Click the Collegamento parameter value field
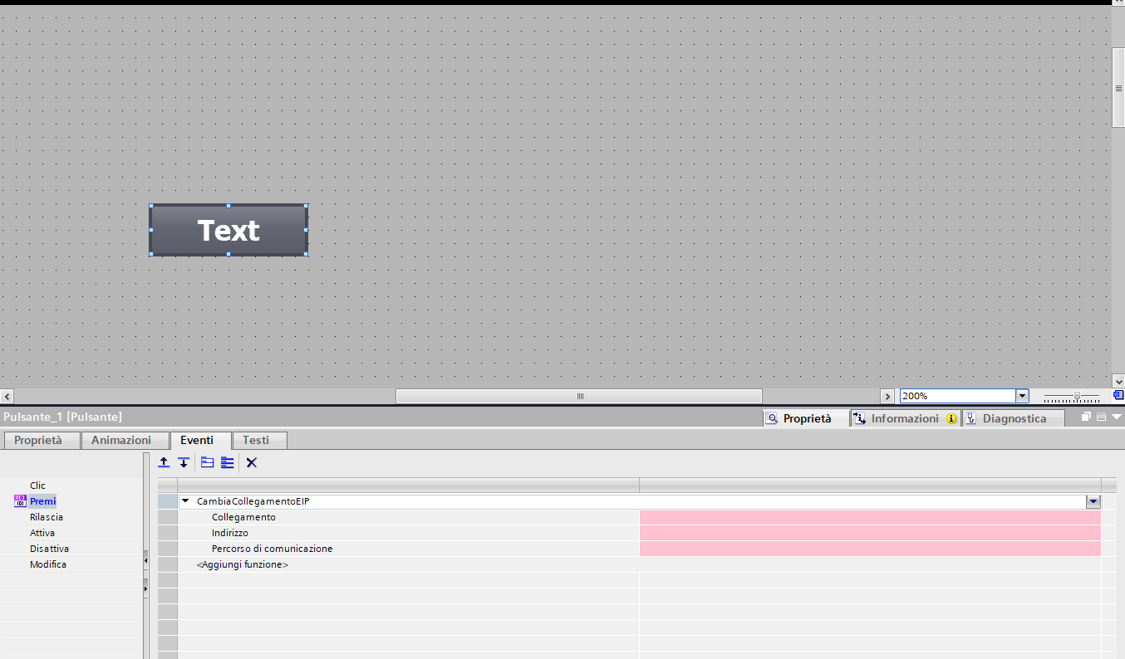Image resolution: width=1125 pixels, height=659 pixels. [x=870, y=517]
